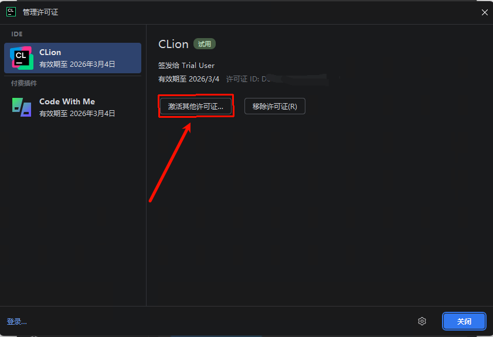Click the 移除许可证(R) button

tap(275, 106)
